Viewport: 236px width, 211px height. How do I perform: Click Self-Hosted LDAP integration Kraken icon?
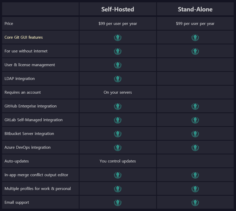click(118, 79)
